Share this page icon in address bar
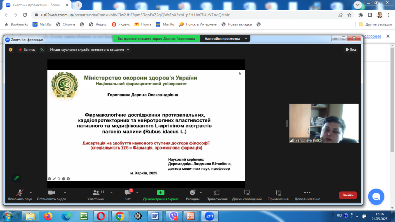 tap(340, 15)
